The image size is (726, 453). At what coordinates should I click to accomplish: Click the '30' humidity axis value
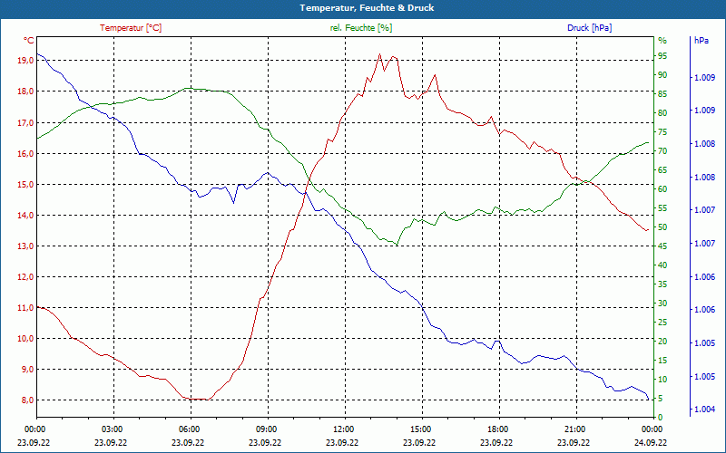click(662, 304)
